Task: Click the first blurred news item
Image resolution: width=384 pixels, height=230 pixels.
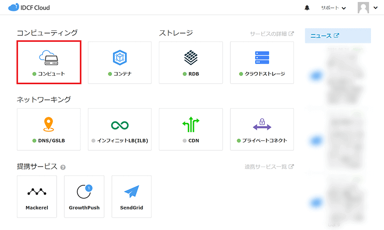Action: click(338, 74)
